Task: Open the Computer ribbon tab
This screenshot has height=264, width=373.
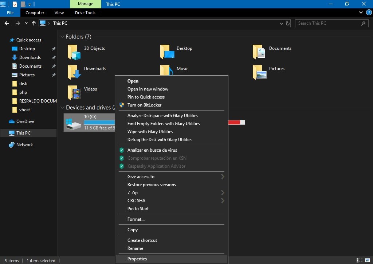Action: click(35, 13)
